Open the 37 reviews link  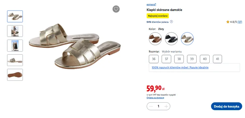240,22
